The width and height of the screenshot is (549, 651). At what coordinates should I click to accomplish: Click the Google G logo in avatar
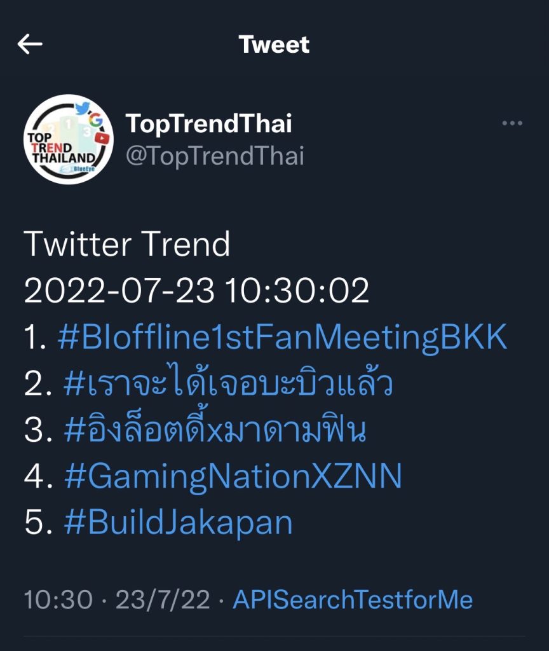point(96,120)
